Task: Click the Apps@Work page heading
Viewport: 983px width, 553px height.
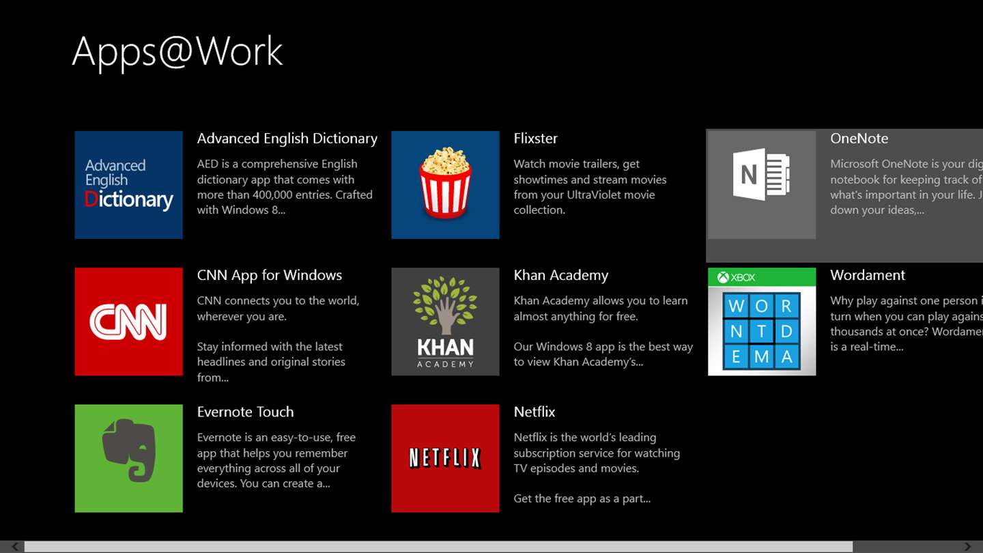Action: point(177,52)
